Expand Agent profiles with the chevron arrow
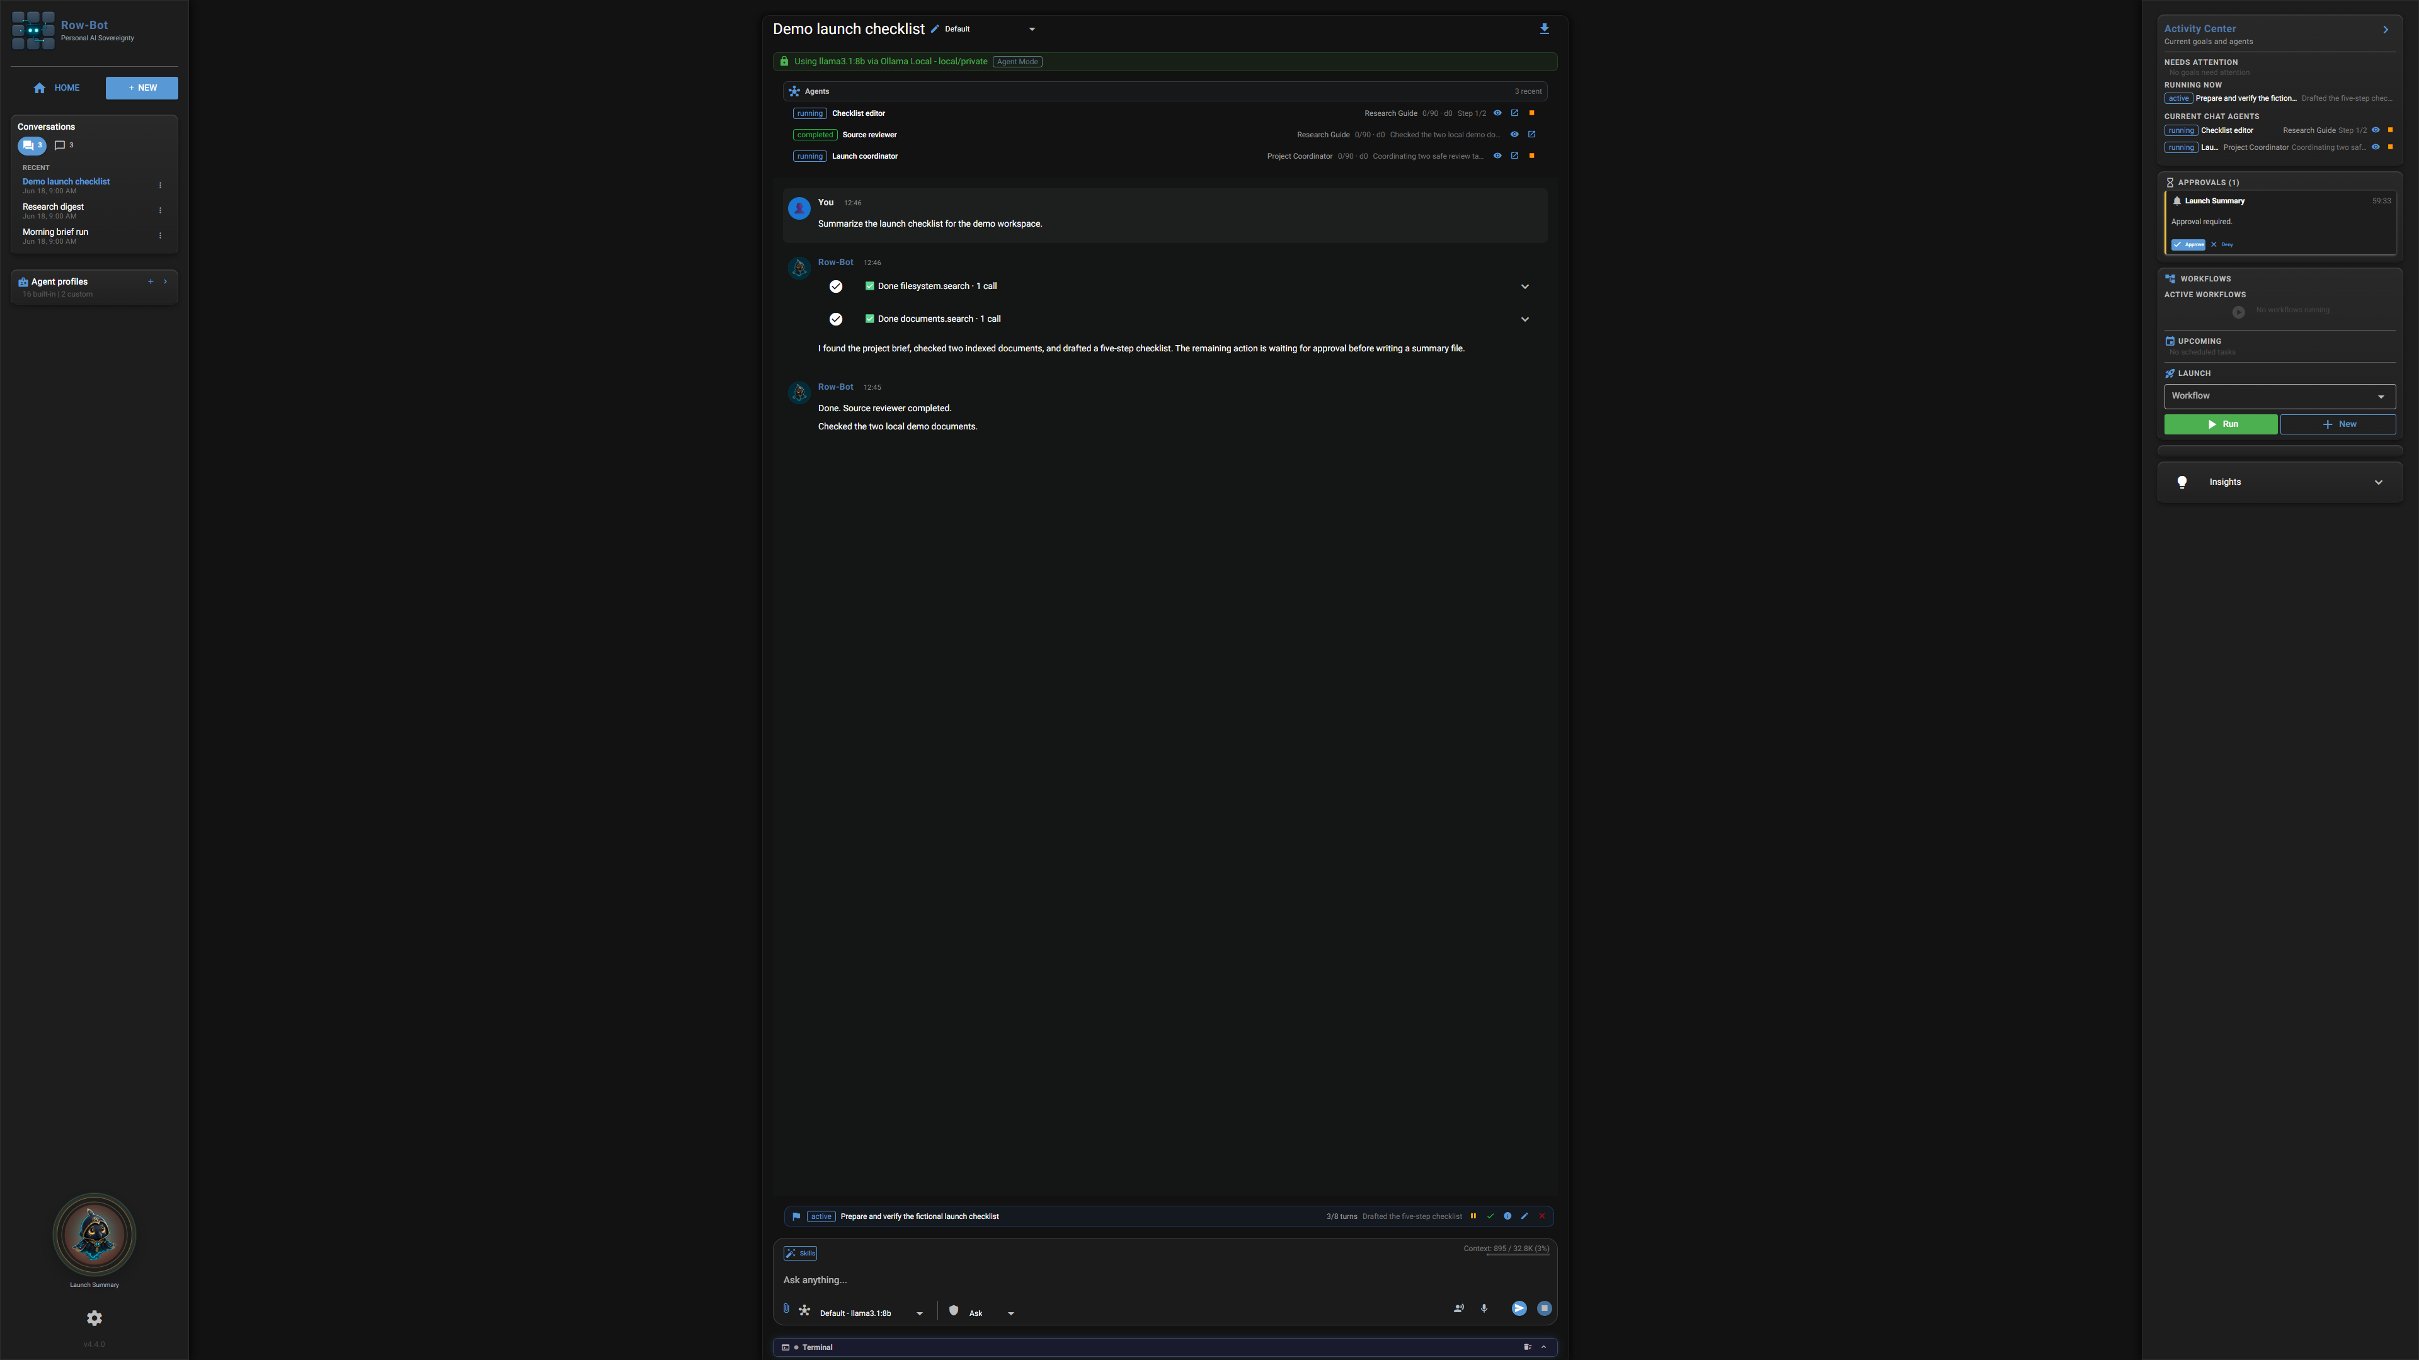The image size is (2419, 1360). click(x=165, y=281)
